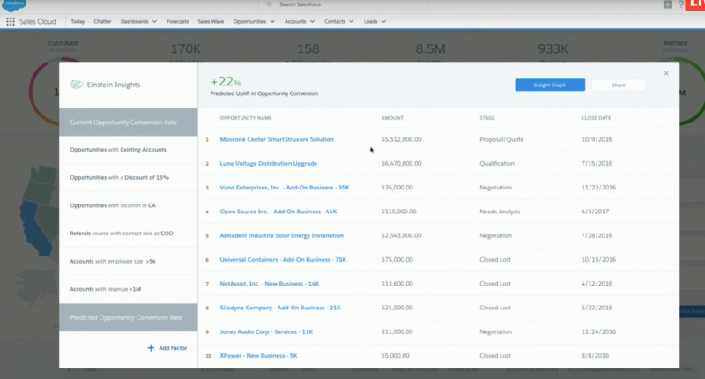Click the Stage column header

(x=487, y=118)
